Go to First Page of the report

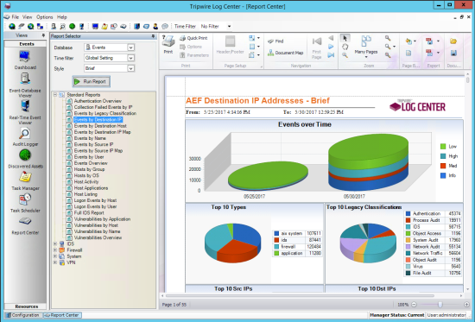coord(317,47)
